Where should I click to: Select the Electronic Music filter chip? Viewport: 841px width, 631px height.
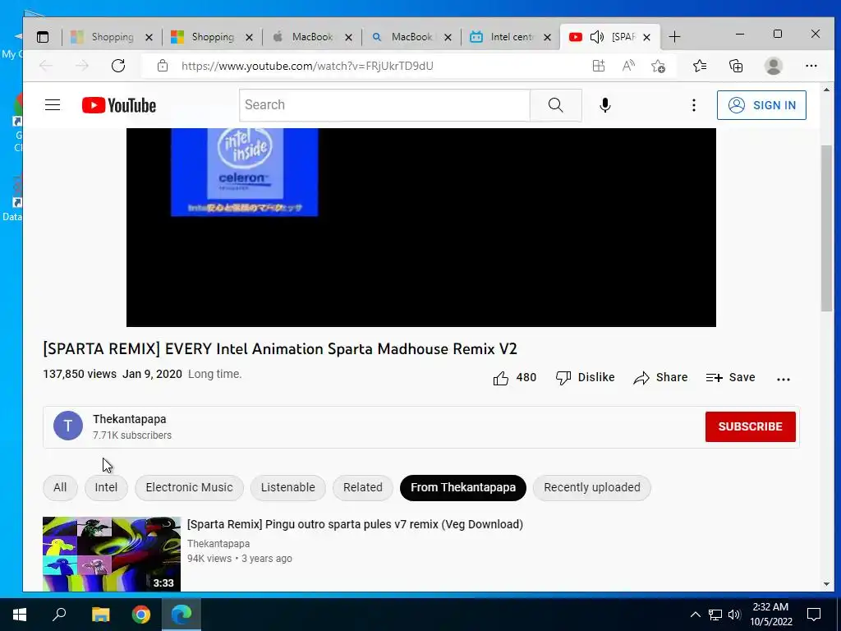click(x=190, y=488)
